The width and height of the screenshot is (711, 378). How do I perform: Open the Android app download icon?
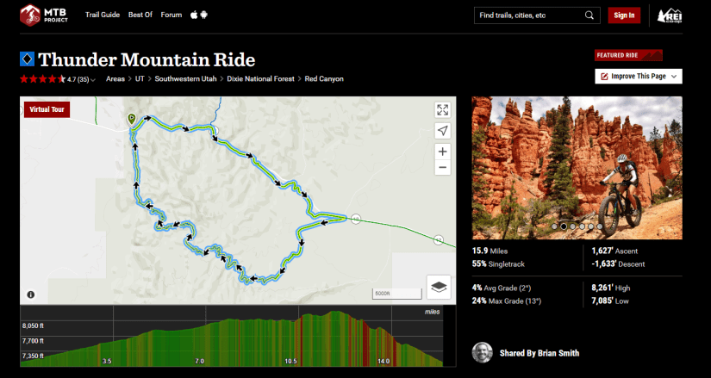204,15
